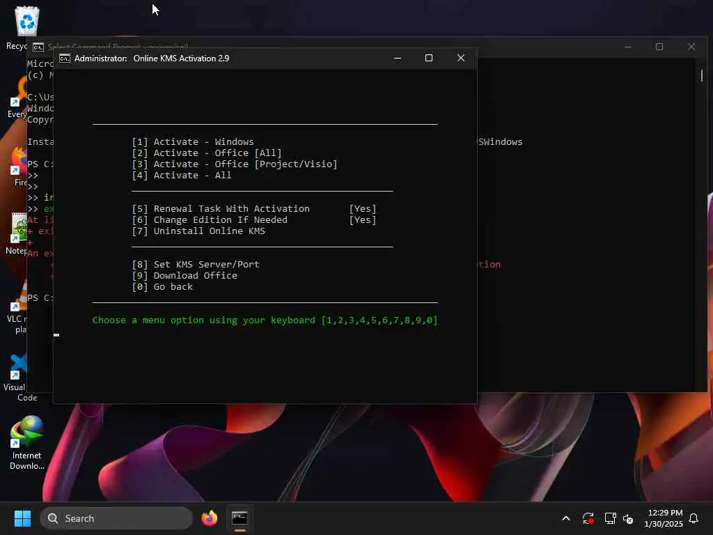This screenshot has width=713, height=535.
Task: Click the background Command Prompt title icon
Action: pyautogui.click(x=38, y=47)
